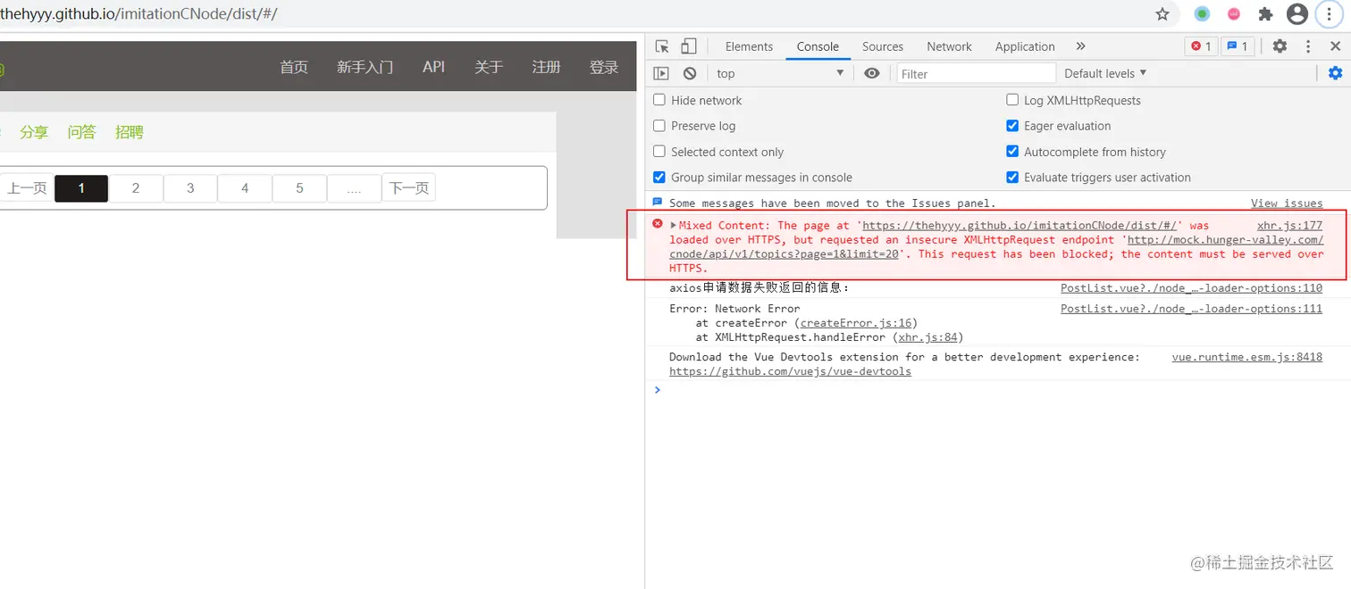Disable Evaluate triggers user activation
This screenshot has height=589, width=1351.
(x=1012, y=178)
